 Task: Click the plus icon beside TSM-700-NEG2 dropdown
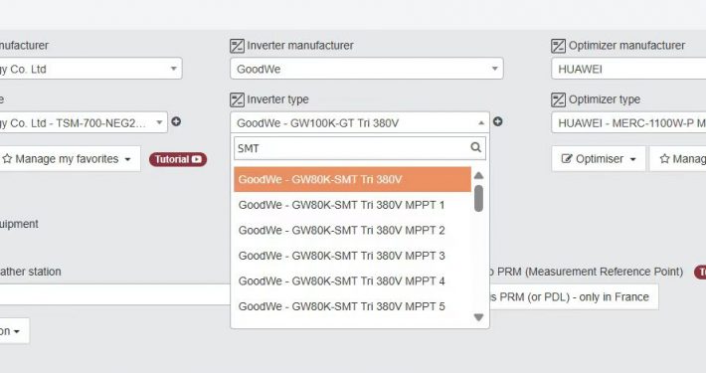pos(176,121)
